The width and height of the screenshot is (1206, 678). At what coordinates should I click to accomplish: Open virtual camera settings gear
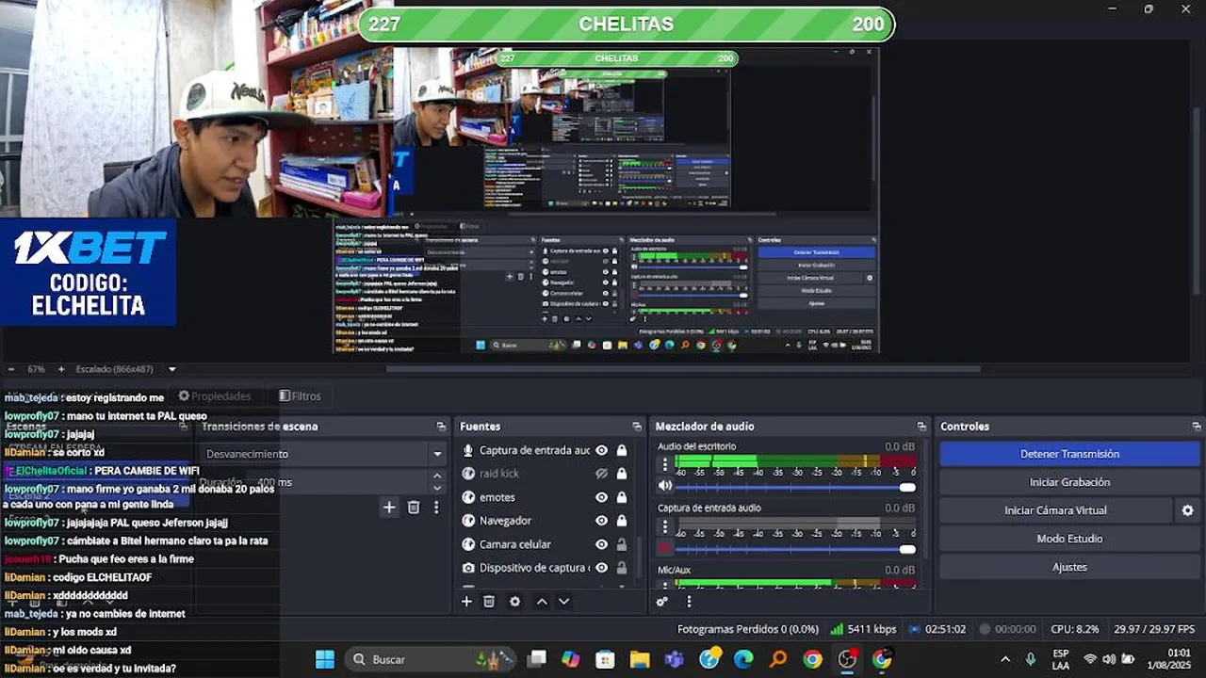point(1187,510)
